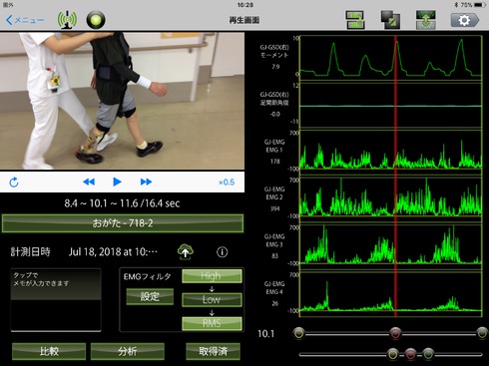This screenshot has height=366, width=489.
Task: Tap the yellow handle on the lower slider
Action: tap(392, 354)
